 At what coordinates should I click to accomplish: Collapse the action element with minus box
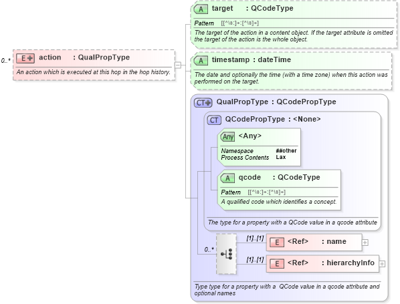(178, 65)
